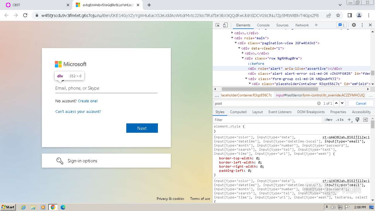Open DevTools settings gear
Image resolution: width=375 pixels, height=211 pixels.
coord(354,25)
